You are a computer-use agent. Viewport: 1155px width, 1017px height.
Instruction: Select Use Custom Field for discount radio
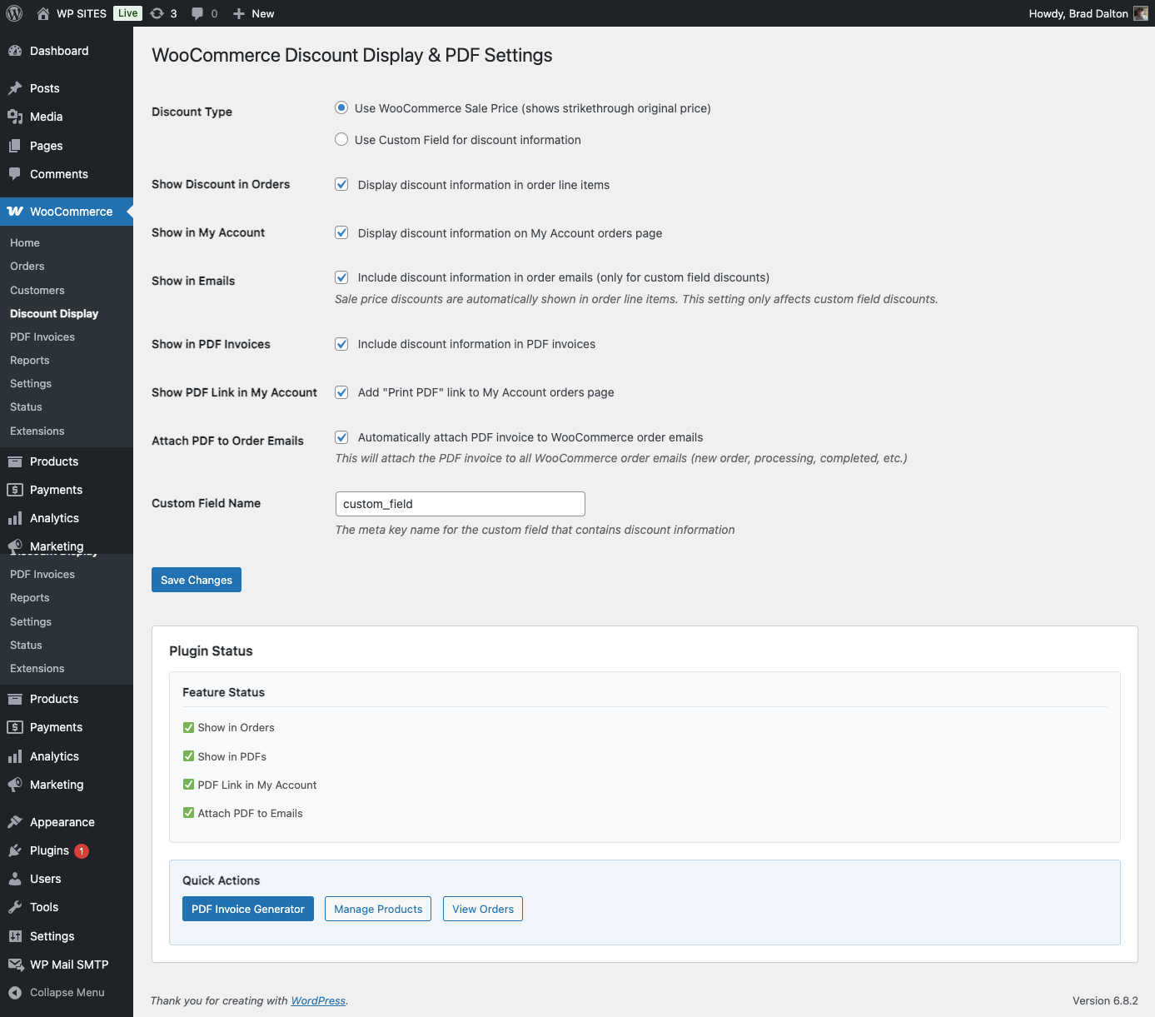pyautogui.click(x=341, y=140)
